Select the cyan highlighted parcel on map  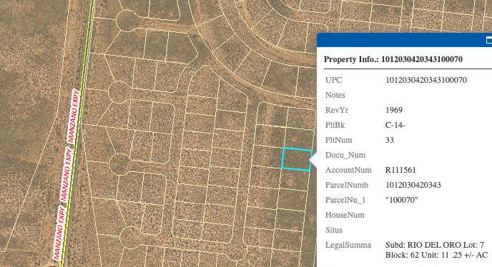point(297,159)
